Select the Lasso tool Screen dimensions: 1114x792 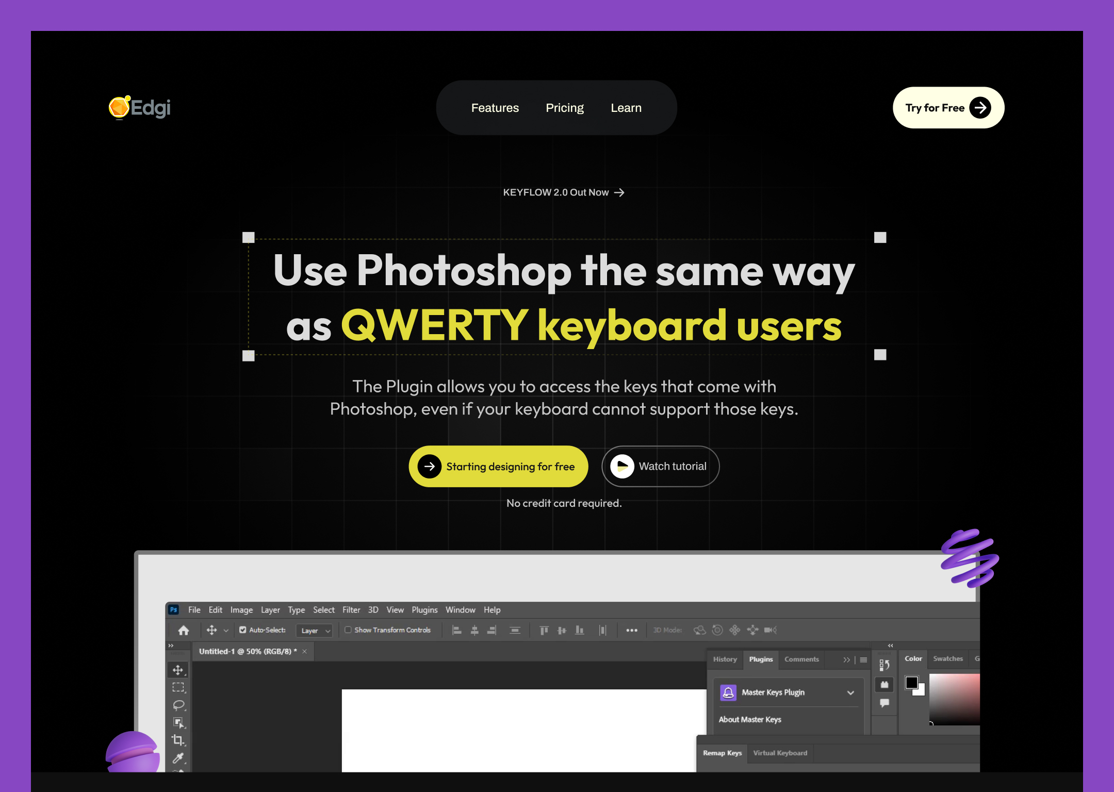coord(178,705)
